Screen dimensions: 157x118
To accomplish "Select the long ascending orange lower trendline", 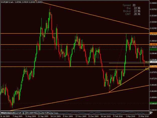I will (79, 98).
